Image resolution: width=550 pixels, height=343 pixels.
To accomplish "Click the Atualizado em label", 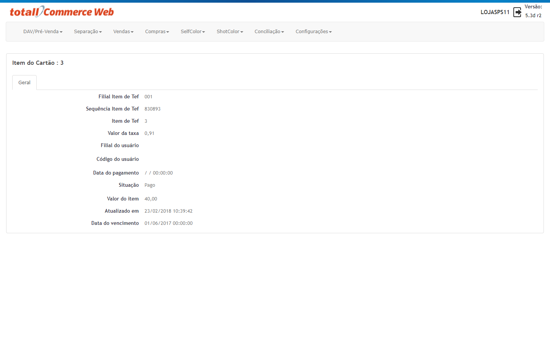I will point(122,211).
